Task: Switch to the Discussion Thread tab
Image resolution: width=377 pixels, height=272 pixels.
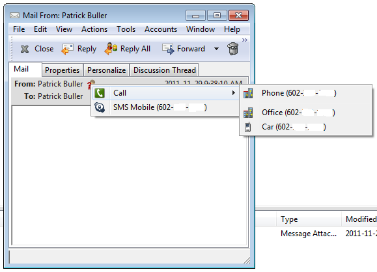Action: [165, 70]
